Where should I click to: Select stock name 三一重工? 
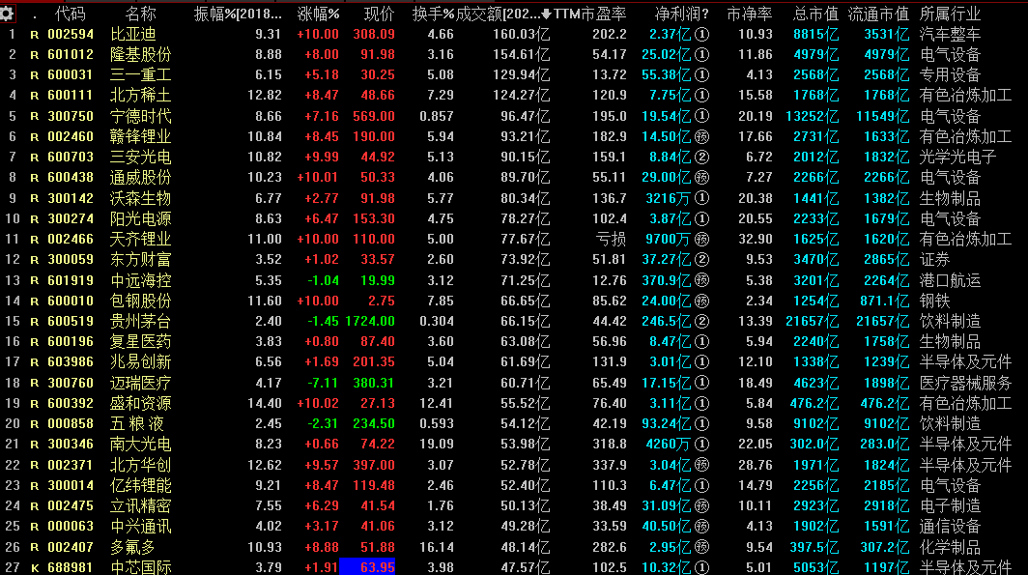[x=141, y=74]
